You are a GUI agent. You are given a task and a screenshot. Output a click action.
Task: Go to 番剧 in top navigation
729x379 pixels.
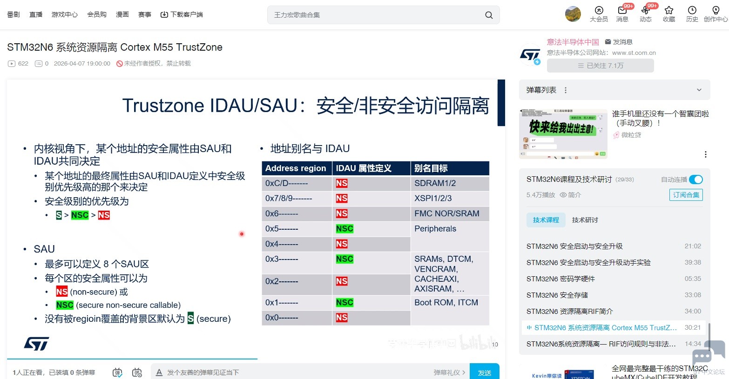click(x=13, y=14)
